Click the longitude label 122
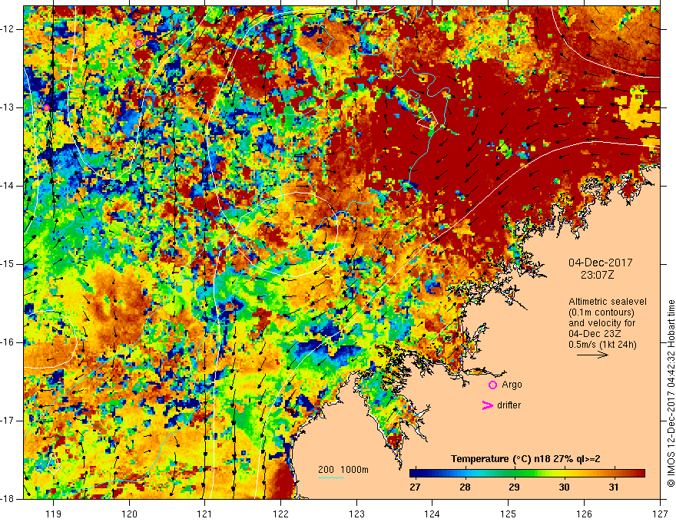 coord(280,514)
